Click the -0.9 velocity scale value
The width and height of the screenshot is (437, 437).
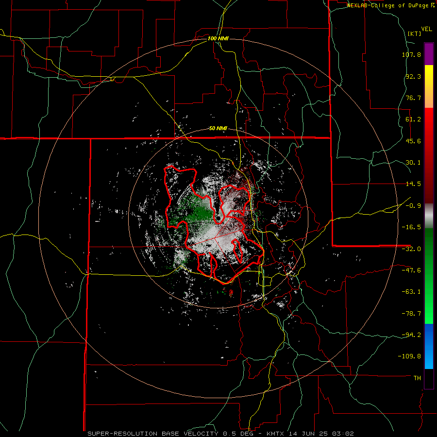[x=413, y=206]
